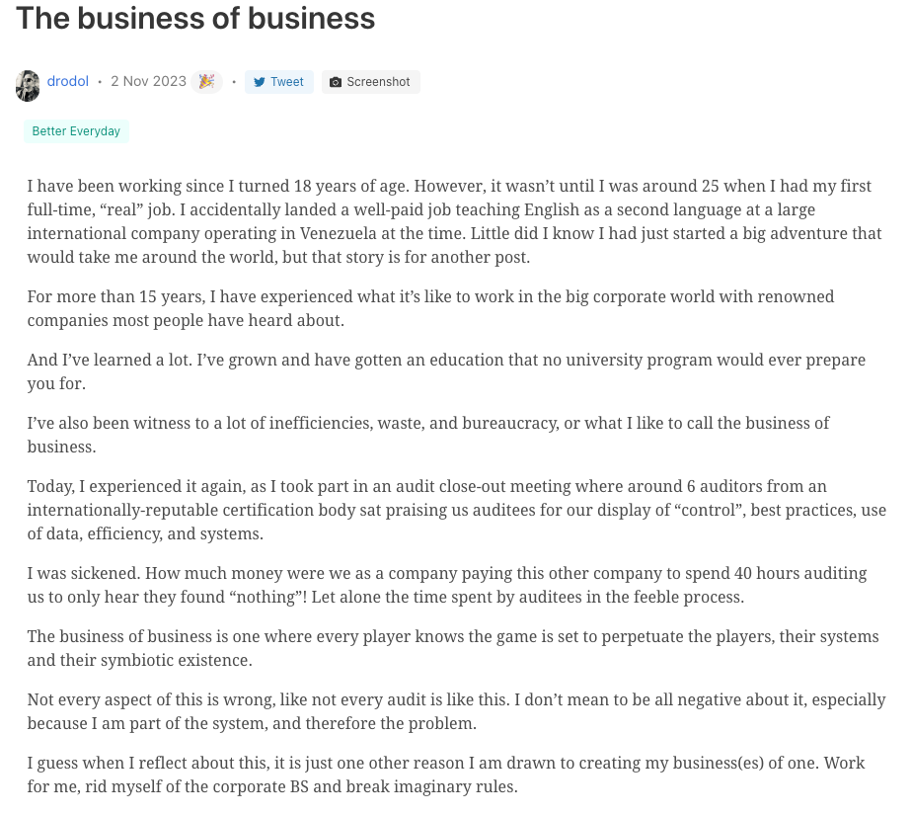Click the drodol author avatar photo
Image resolution: width=911 pixels, height=815 pixels.
click(28, 86)
